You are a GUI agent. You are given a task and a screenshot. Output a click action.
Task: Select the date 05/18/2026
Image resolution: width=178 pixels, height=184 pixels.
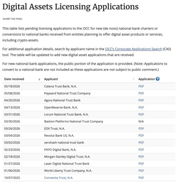pos(12,86)
